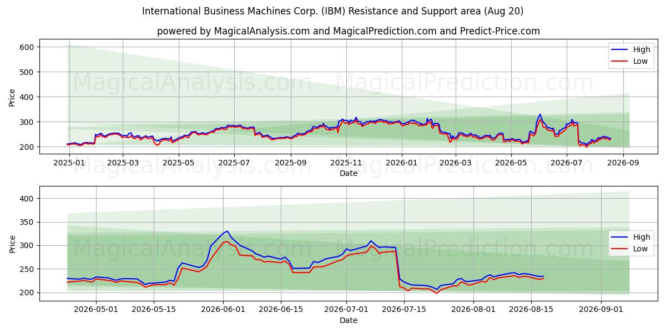Click the 2026-07 date tick on top chart
666x333 pixels.
click(567, 163)
